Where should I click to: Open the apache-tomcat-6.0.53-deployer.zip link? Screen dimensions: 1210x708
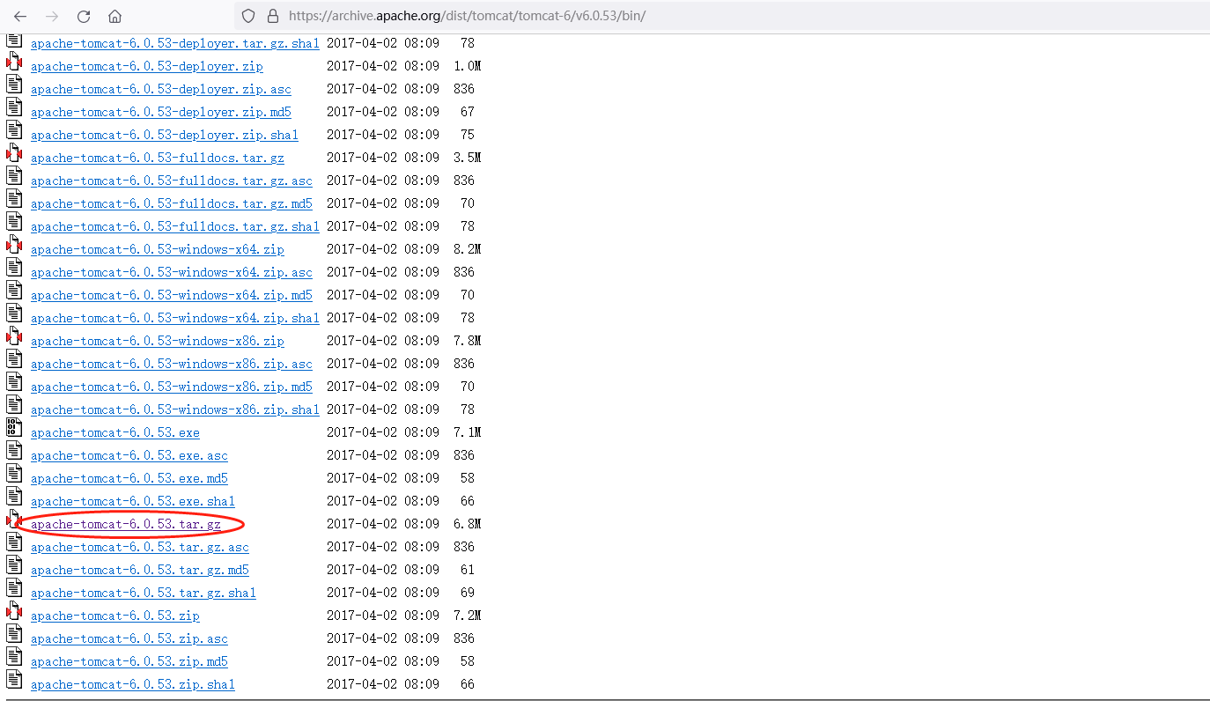pos(147,66)
